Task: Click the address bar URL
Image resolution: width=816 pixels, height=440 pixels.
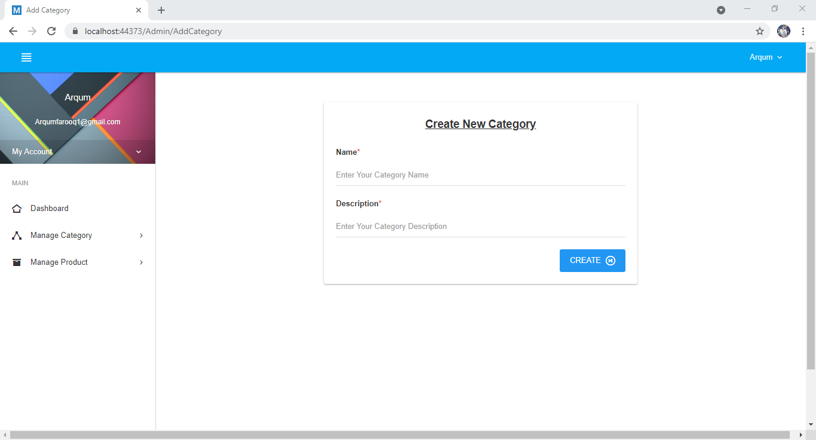Action: pos(154,31)
